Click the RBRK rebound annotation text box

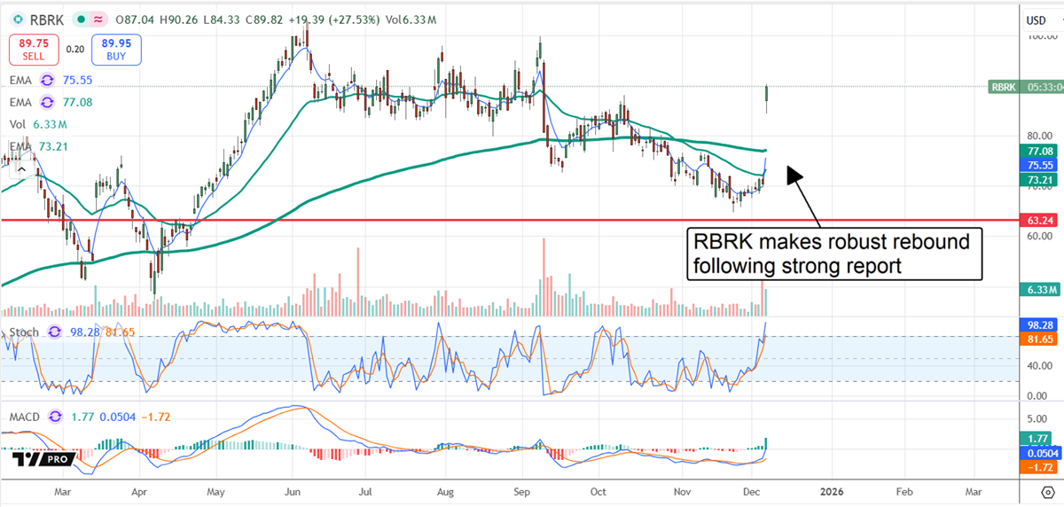pyautogui.click(x=833, y=253)
